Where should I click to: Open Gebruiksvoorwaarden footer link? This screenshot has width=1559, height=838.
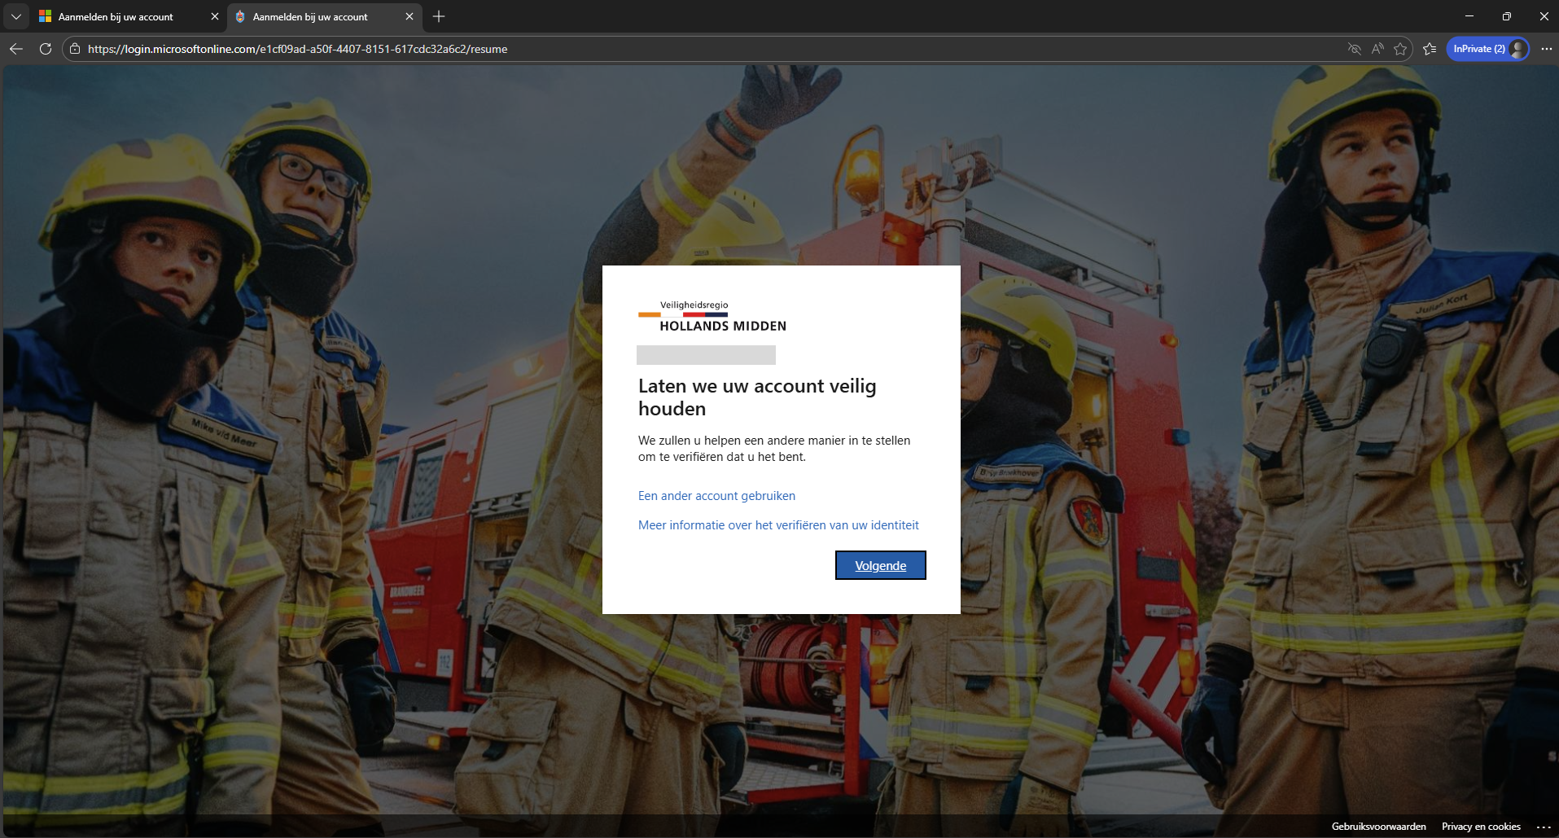[1378, 827]
